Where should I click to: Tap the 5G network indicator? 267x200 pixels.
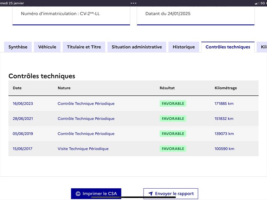(x=263, y=3)
